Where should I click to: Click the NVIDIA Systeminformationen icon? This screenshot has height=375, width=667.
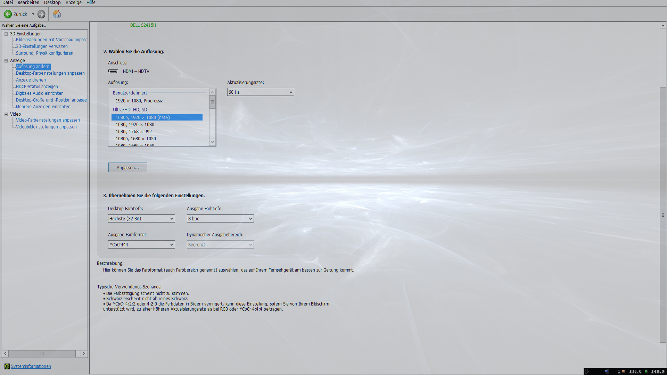click(x=7, y=366)
